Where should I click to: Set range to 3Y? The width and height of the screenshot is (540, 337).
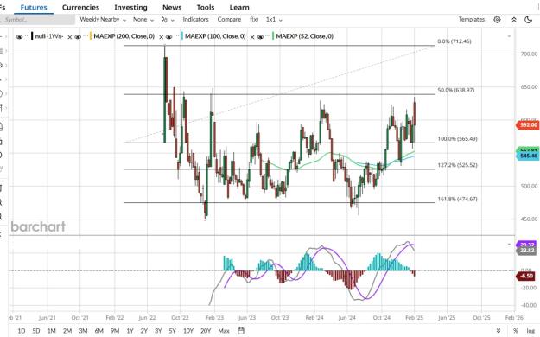tap(158, 331)
